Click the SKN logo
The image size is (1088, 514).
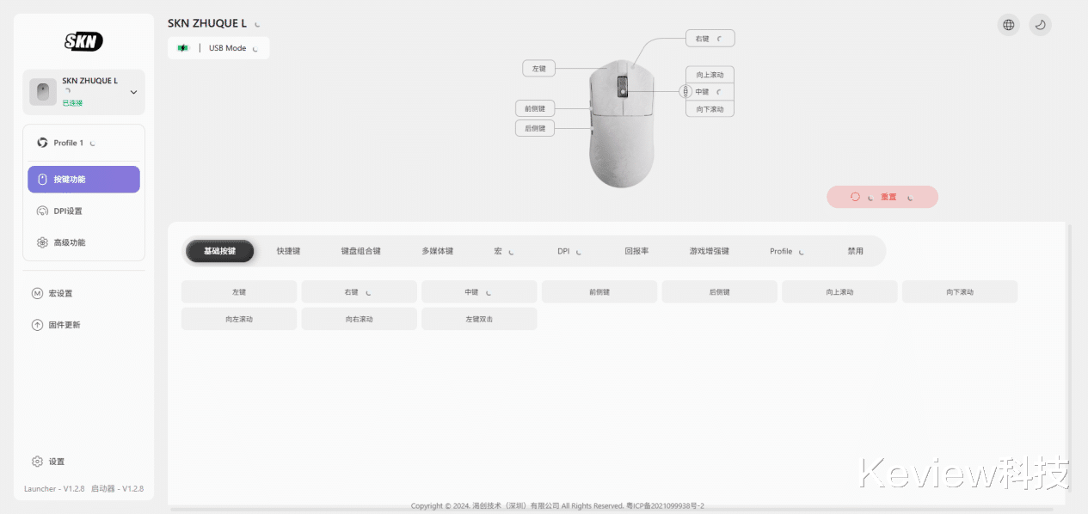pyautogui.click(x=83, y=41)
